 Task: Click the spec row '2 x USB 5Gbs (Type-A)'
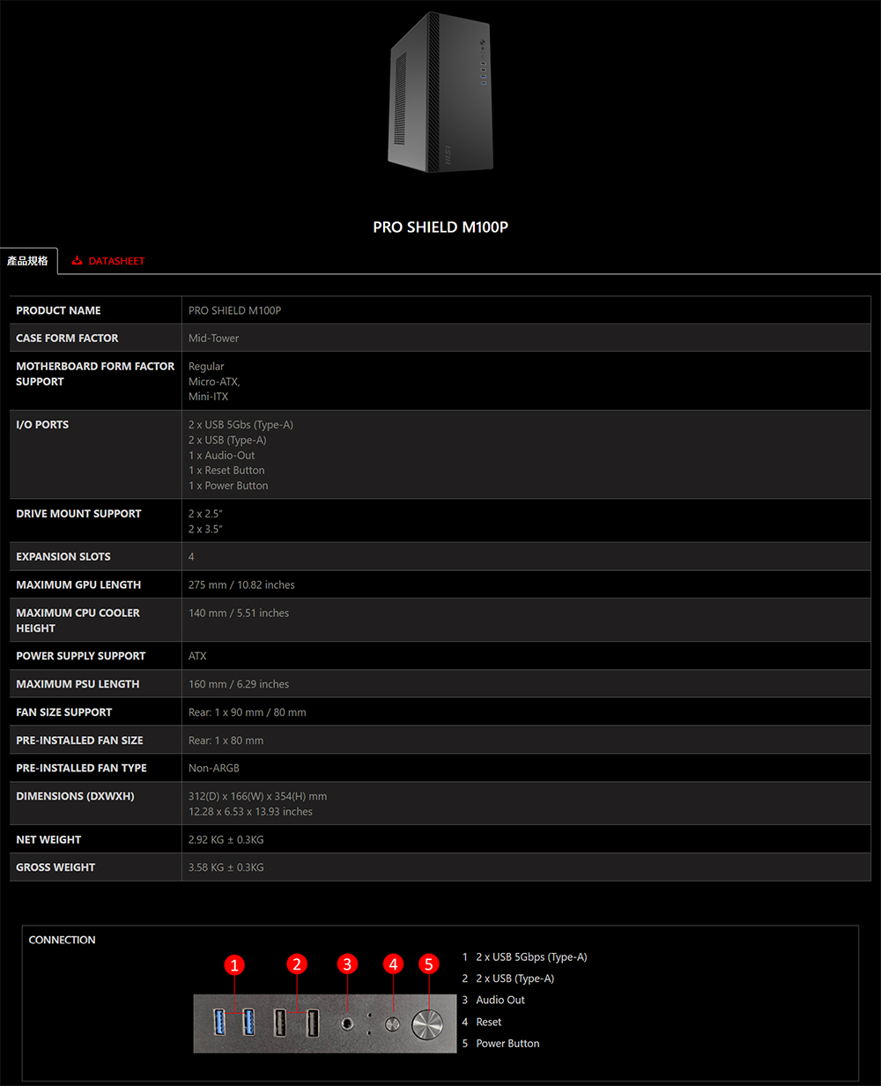point(241,425)
